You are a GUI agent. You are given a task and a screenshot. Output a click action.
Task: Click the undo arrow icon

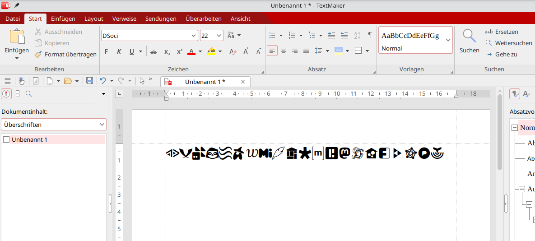(x=103, y=81)
